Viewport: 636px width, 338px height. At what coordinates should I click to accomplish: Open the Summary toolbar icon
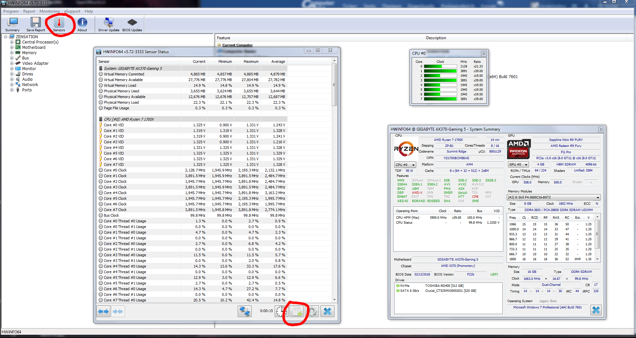tap(13, 25)
